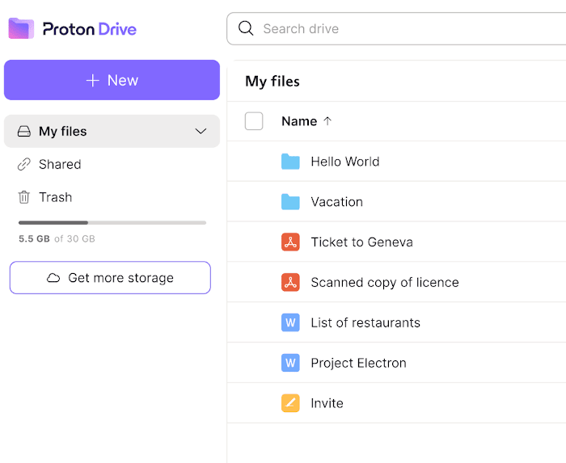Viewport: 566px width, 463px height.
Task: Click the search magnifier icon
Action: (246, 28)
